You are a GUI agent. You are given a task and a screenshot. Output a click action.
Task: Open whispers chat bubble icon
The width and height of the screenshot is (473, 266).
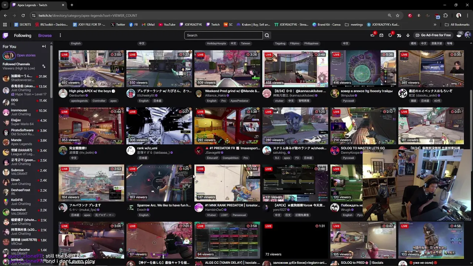click(390, 35)
